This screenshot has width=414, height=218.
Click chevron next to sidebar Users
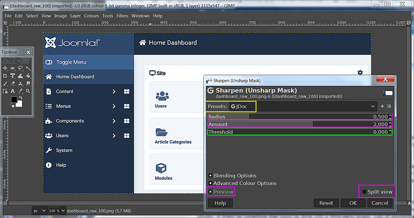pyautogui.click(x=114, y=136)
